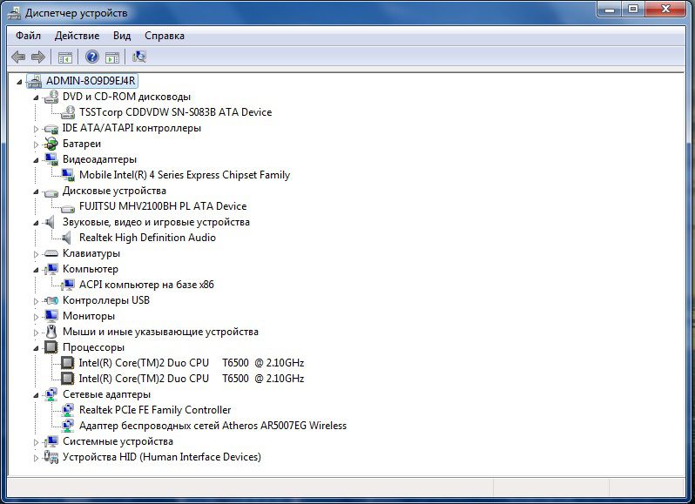Screen dimensions: 695x504
Task: Select the FUJITSU MHV2100BH disk drive icon
Action: 67,207
